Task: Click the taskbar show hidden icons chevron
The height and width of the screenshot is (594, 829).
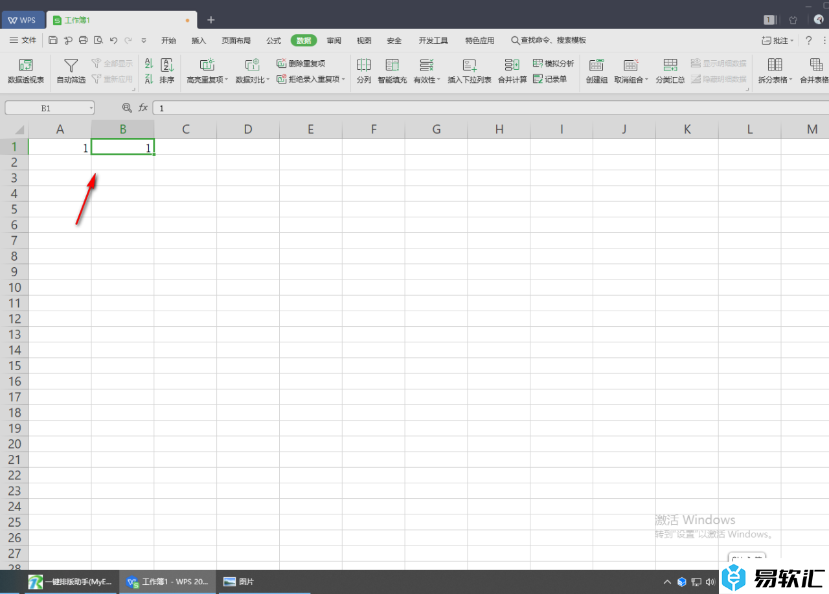Action: pos(667,582)
